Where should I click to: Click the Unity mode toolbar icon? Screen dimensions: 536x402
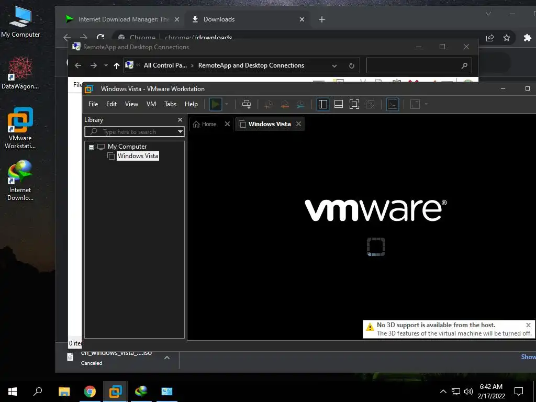click(370, 104)
